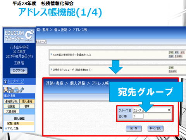Click the 並び順 input field
The image size is (186, 140).
point(138,116)
